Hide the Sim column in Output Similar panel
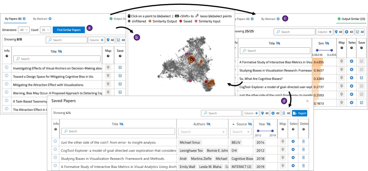Image resolution: width=368 pixels, height=171 pixels. tap(327, 43)
